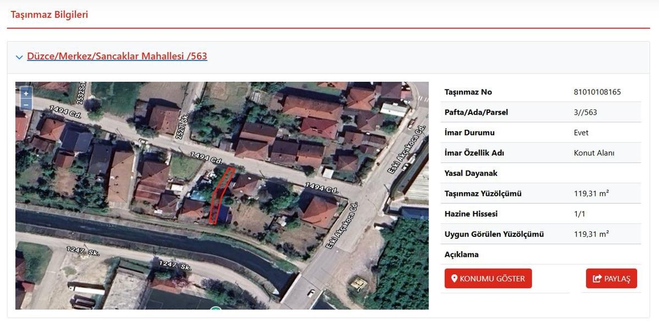659x322 pixels.
Task: Click the Pafta/Ada/Parsel value 3//563
Action: [x=585, y=112]
